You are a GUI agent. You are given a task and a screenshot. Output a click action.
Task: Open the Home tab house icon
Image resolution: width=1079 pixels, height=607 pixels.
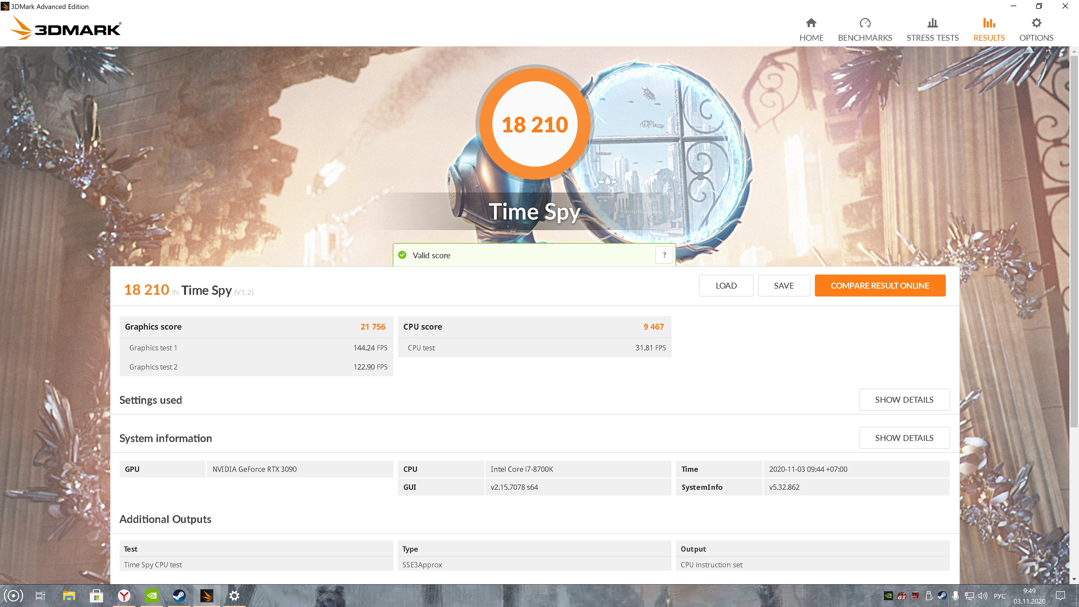[811, 22]
